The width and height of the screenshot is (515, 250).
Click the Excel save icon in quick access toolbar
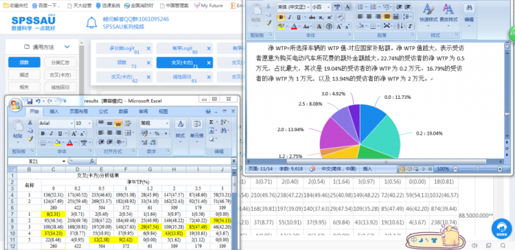(x=30, y=101)
